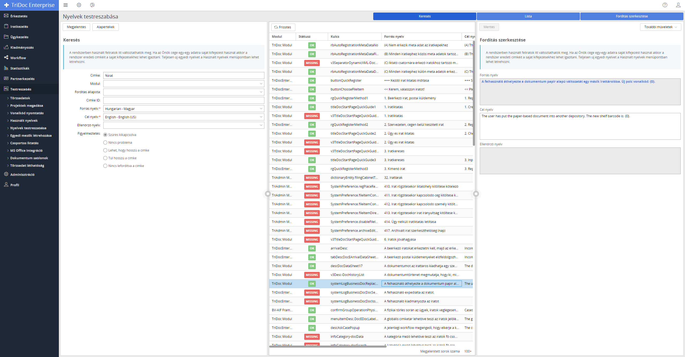The image size is (685, 357).
Task: Click the Címke text input field
Action: (x=184, y=75)
